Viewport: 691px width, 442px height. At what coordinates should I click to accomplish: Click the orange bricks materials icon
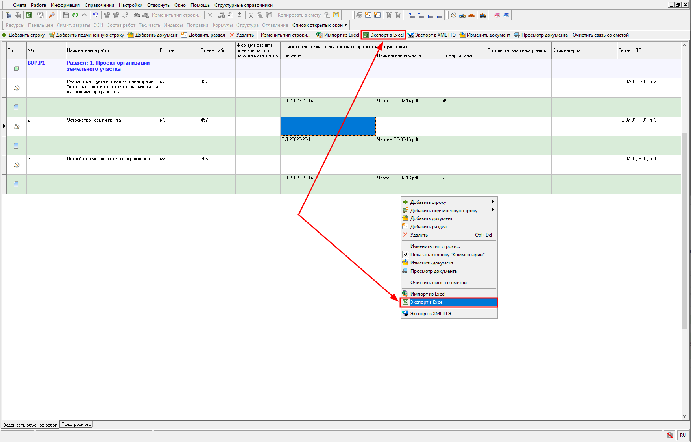(471, 15)
